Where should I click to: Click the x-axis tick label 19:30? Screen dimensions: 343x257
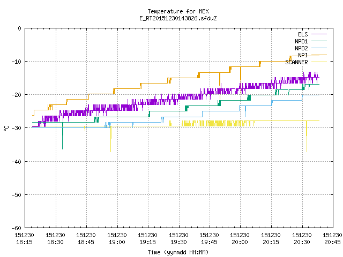pos(178,242)
